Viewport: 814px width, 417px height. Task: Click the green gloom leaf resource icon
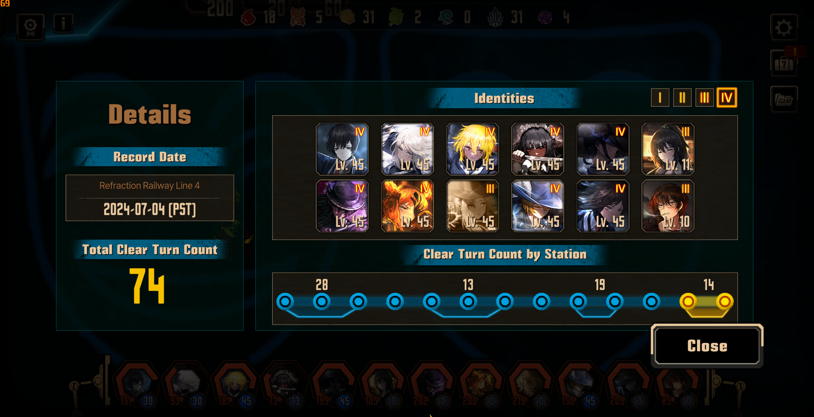(x=396, y=17)
